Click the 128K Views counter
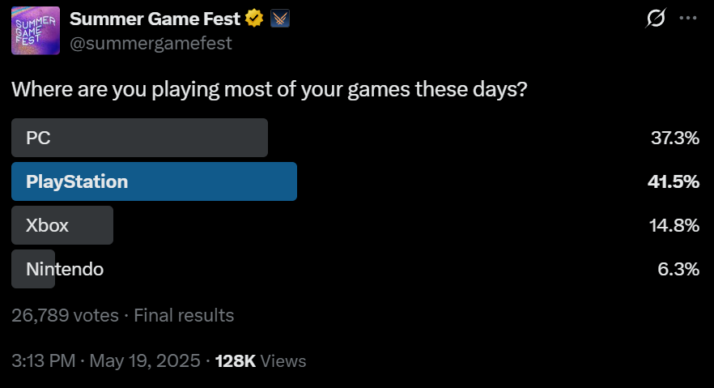 point(261,360)
